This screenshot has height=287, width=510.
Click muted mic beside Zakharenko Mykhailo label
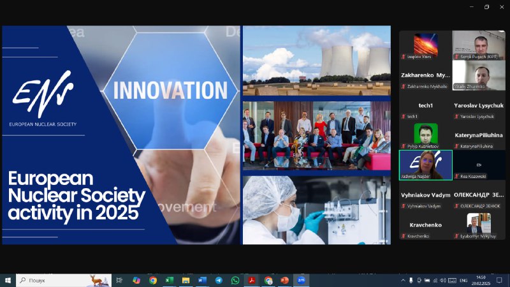(x=404, y=87)
